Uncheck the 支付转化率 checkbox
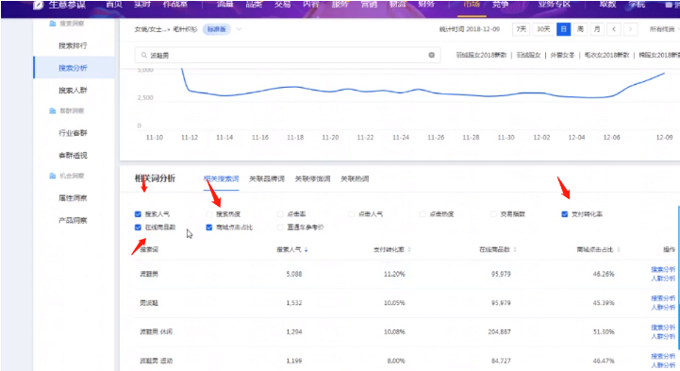The width and height of the screenshot is (680, 371). coord(565,214)
